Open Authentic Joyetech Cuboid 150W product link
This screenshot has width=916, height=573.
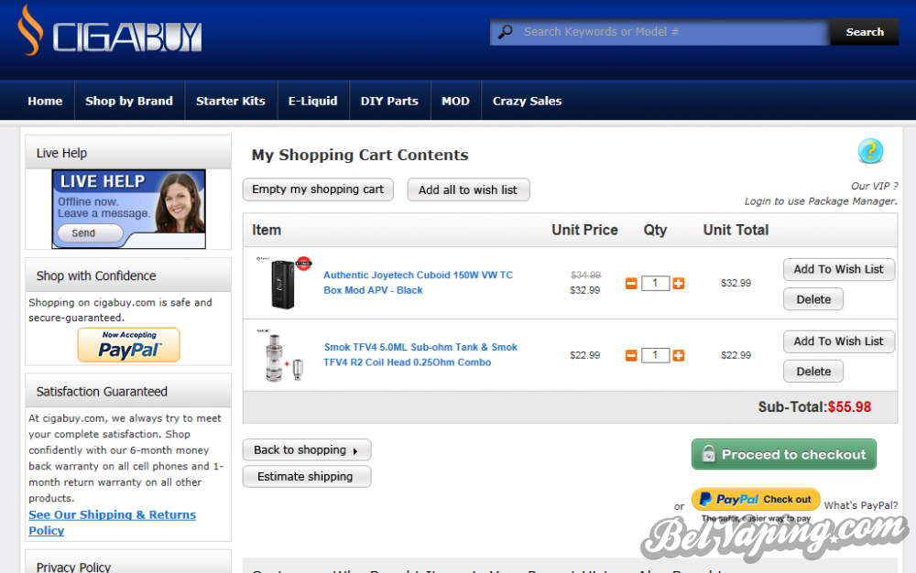pyautogui.click(x=418, y=283)
